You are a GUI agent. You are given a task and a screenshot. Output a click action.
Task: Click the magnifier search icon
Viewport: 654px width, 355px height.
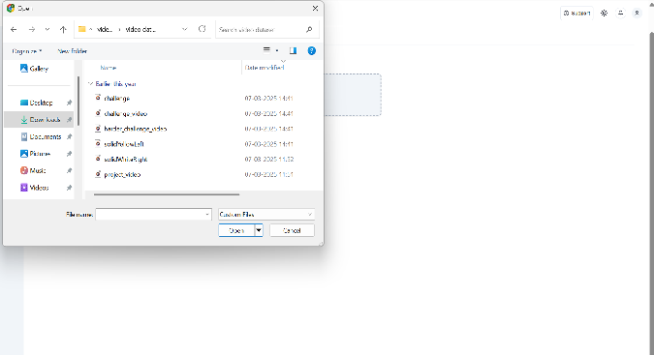(309, 30)
